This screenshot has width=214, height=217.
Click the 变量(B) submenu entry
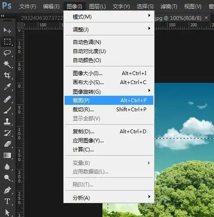[109, 163]
